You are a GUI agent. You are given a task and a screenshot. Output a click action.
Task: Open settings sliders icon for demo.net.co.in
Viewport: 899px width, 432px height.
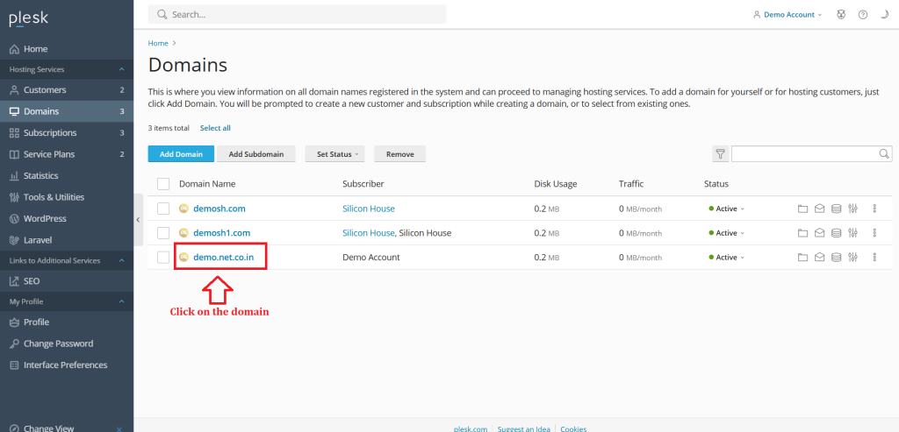click(x=853, y=258)
